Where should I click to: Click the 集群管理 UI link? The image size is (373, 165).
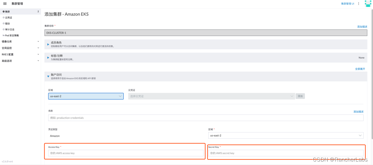pos(347,3)
